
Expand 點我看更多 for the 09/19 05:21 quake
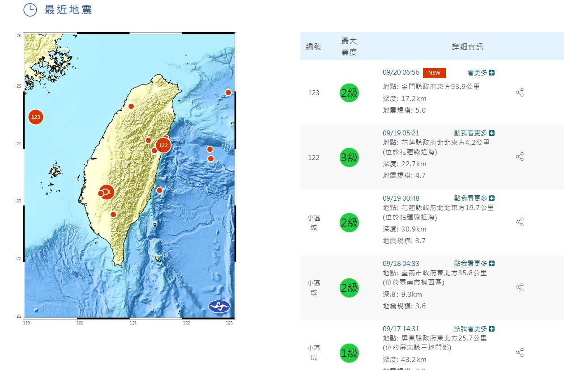pyautogui.click(x=474, y=133)
